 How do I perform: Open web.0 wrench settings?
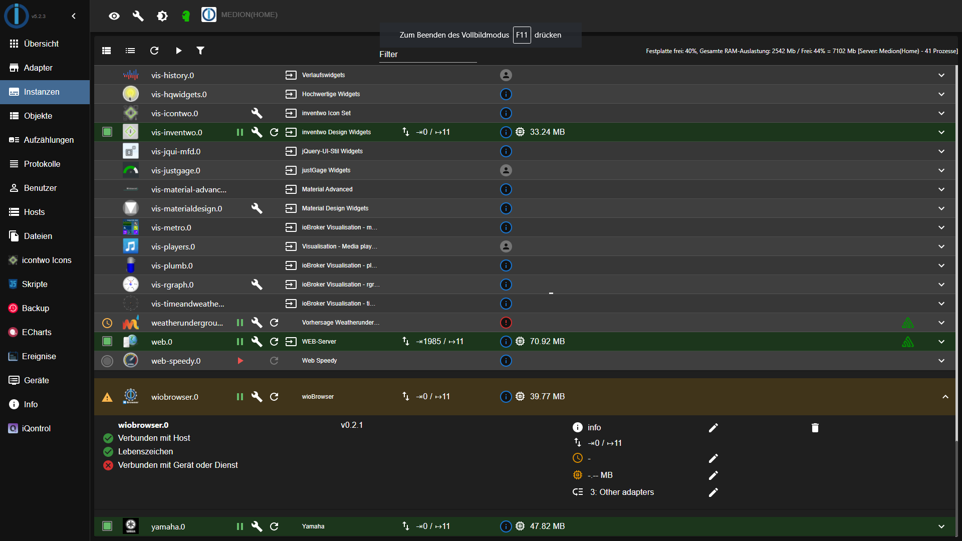[x=257, y=342]
